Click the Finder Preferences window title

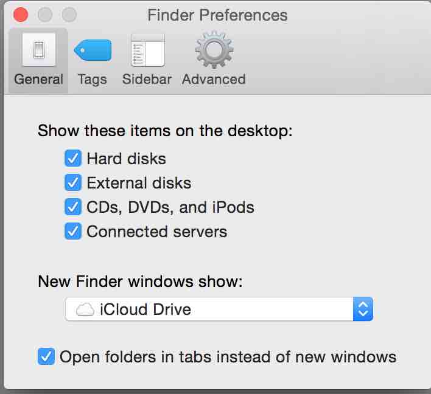(217, 15)
